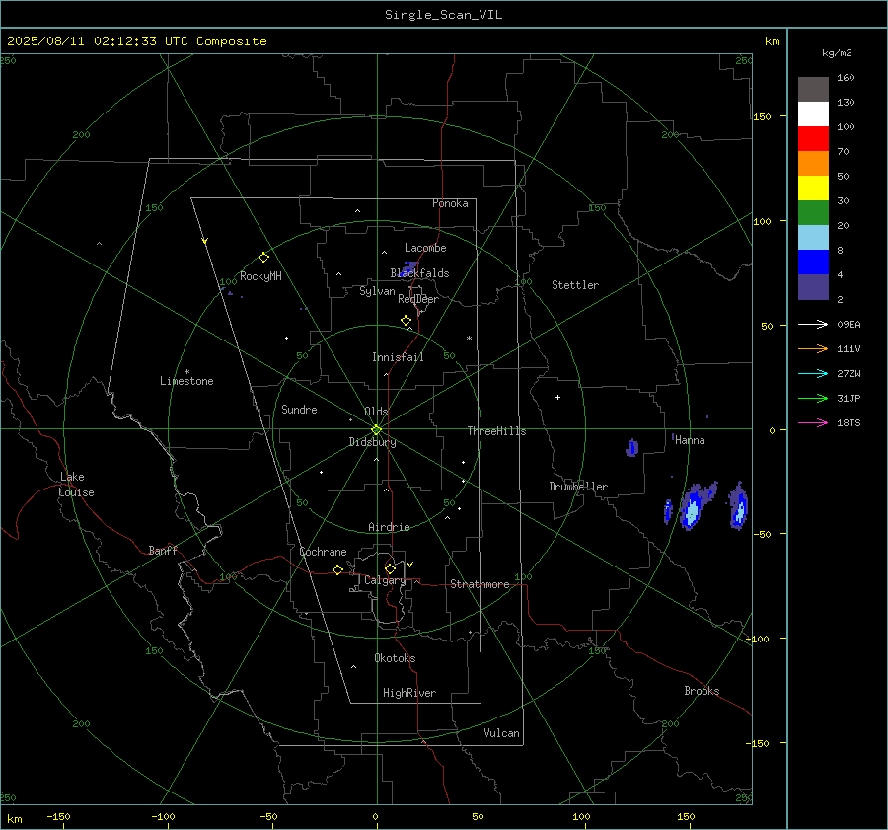Click the Stettler city label
The width and height of the screenshot is (888, 830).
pyautogui.click(x=575, y=285)
